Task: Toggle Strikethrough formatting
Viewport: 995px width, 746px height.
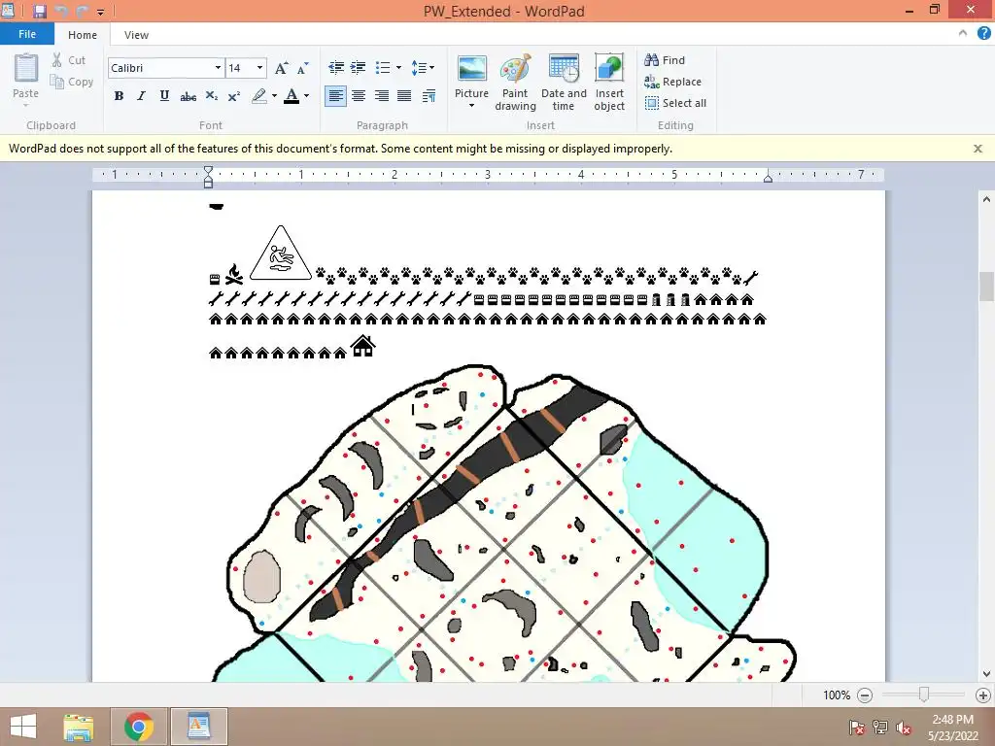Action: click(188, 96)
